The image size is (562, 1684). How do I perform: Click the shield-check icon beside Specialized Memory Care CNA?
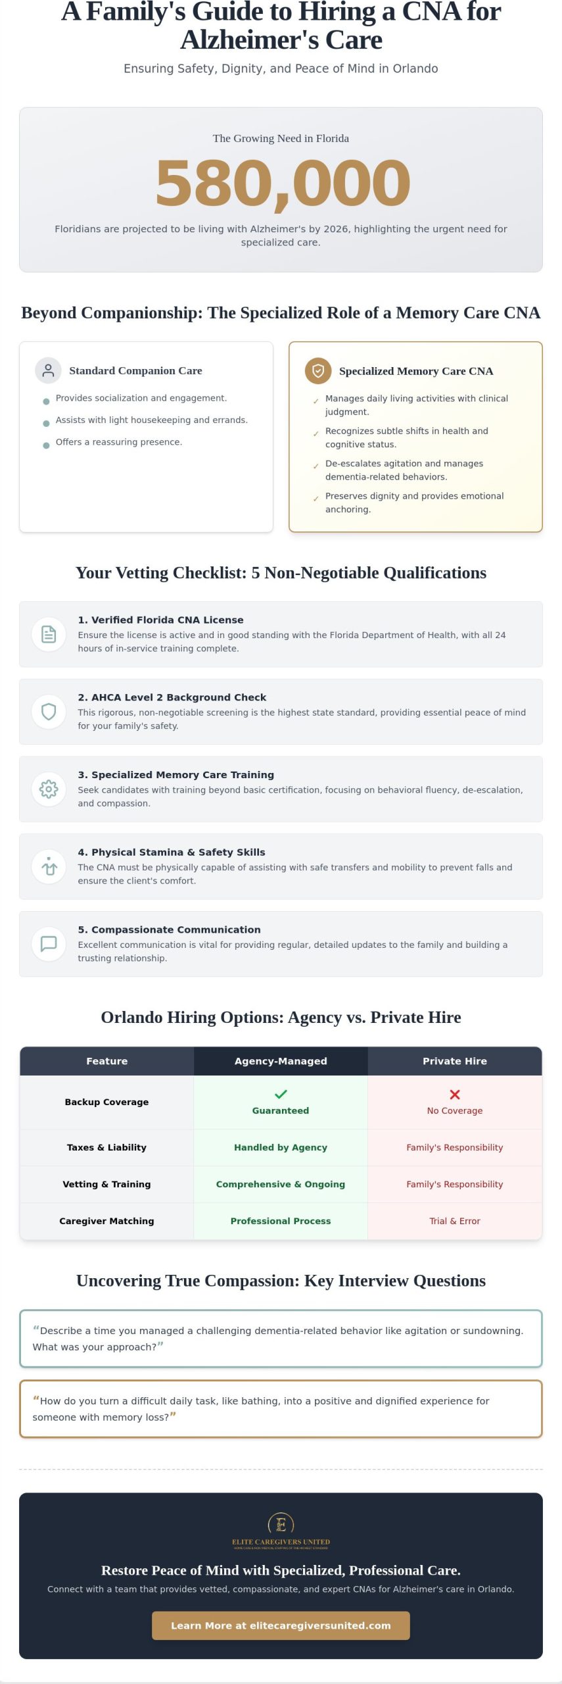pos(318,371)
